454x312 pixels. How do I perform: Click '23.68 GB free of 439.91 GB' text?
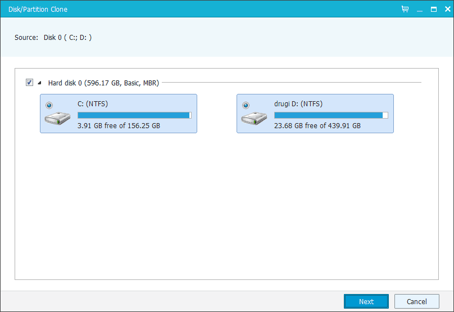317,126
